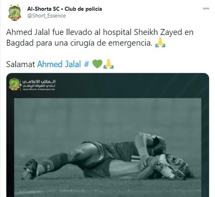Click cirugía de emergencia tweet text
Image resolution: width=215 pixels, height=197 pixels.
coord(111,43)
